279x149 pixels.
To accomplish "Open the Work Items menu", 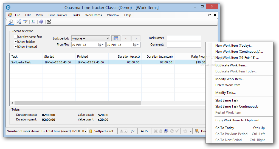I will (x=94, y=15).
